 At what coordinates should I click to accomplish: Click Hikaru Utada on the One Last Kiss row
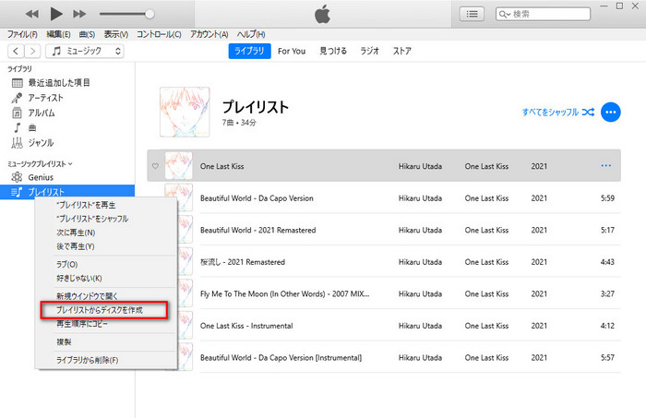420,166
